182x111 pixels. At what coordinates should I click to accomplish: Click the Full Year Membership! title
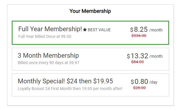click(x=50, y=29)
